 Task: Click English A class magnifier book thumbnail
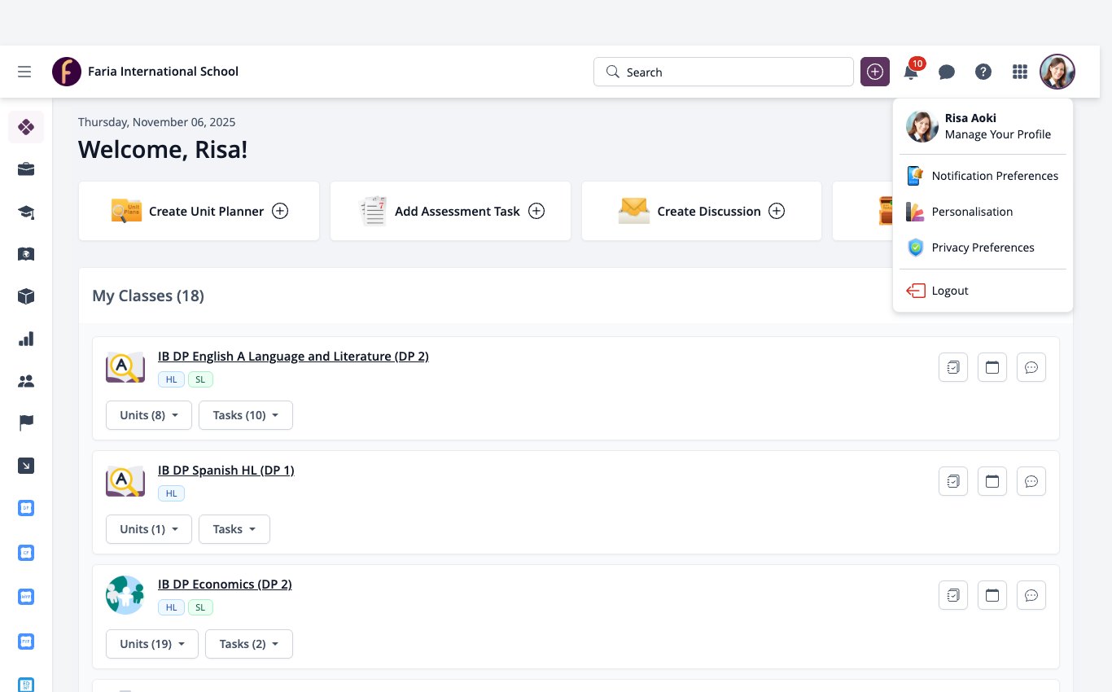125,367
